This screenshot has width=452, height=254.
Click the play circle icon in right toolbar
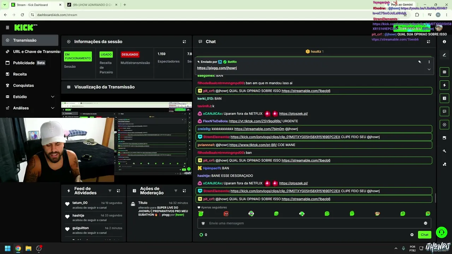[x=444, y=125]
